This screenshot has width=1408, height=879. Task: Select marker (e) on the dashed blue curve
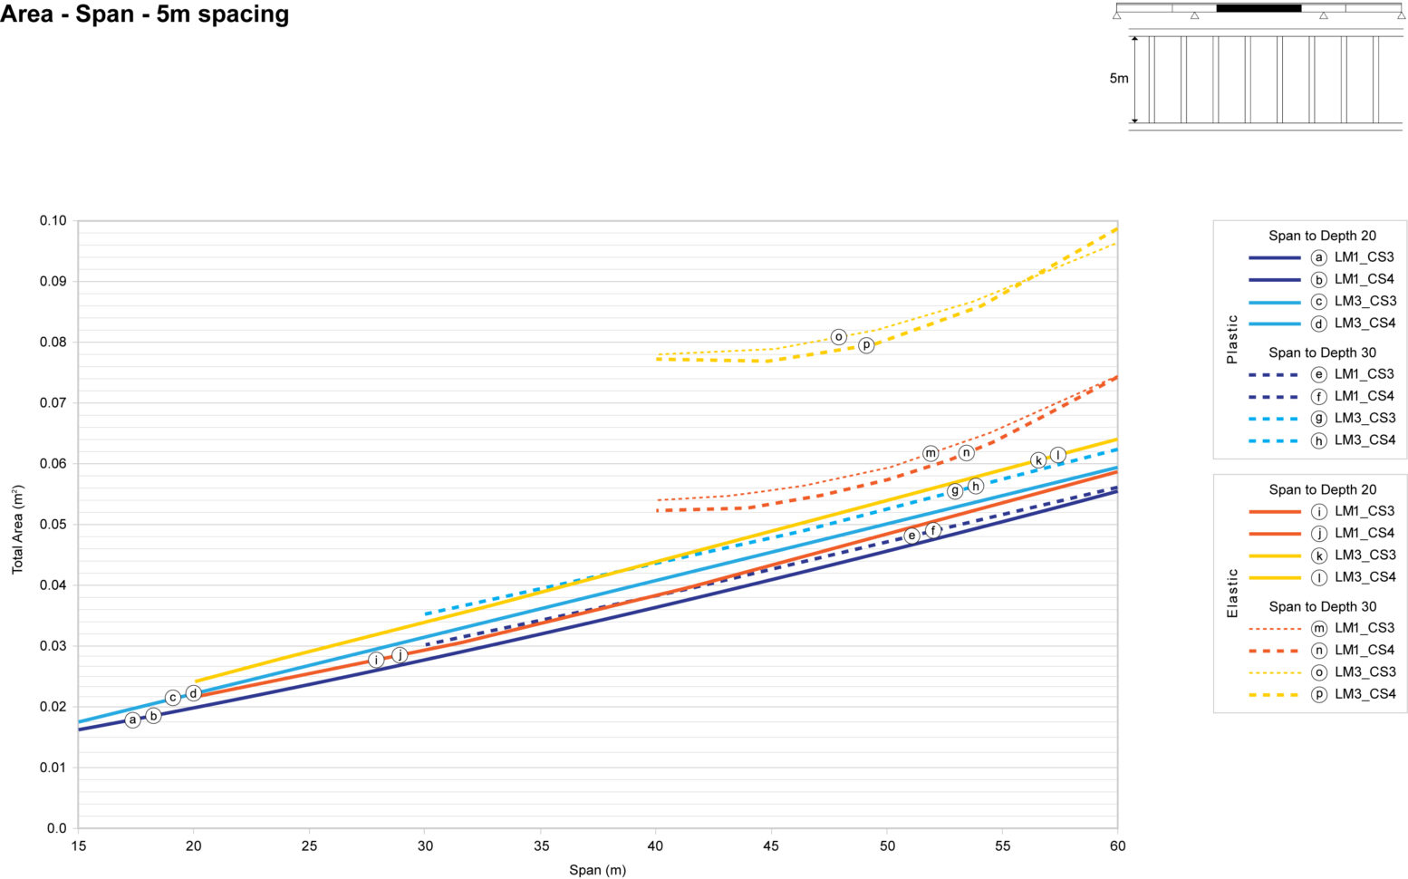(x=912, y=534)
